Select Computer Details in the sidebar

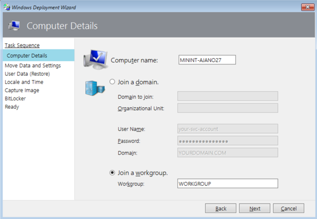(39, 55)
